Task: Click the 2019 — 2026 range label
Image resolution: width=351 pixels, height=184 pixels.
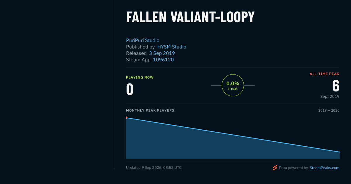Action: (329, 110)
